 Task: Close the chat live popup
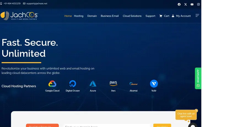196,110
